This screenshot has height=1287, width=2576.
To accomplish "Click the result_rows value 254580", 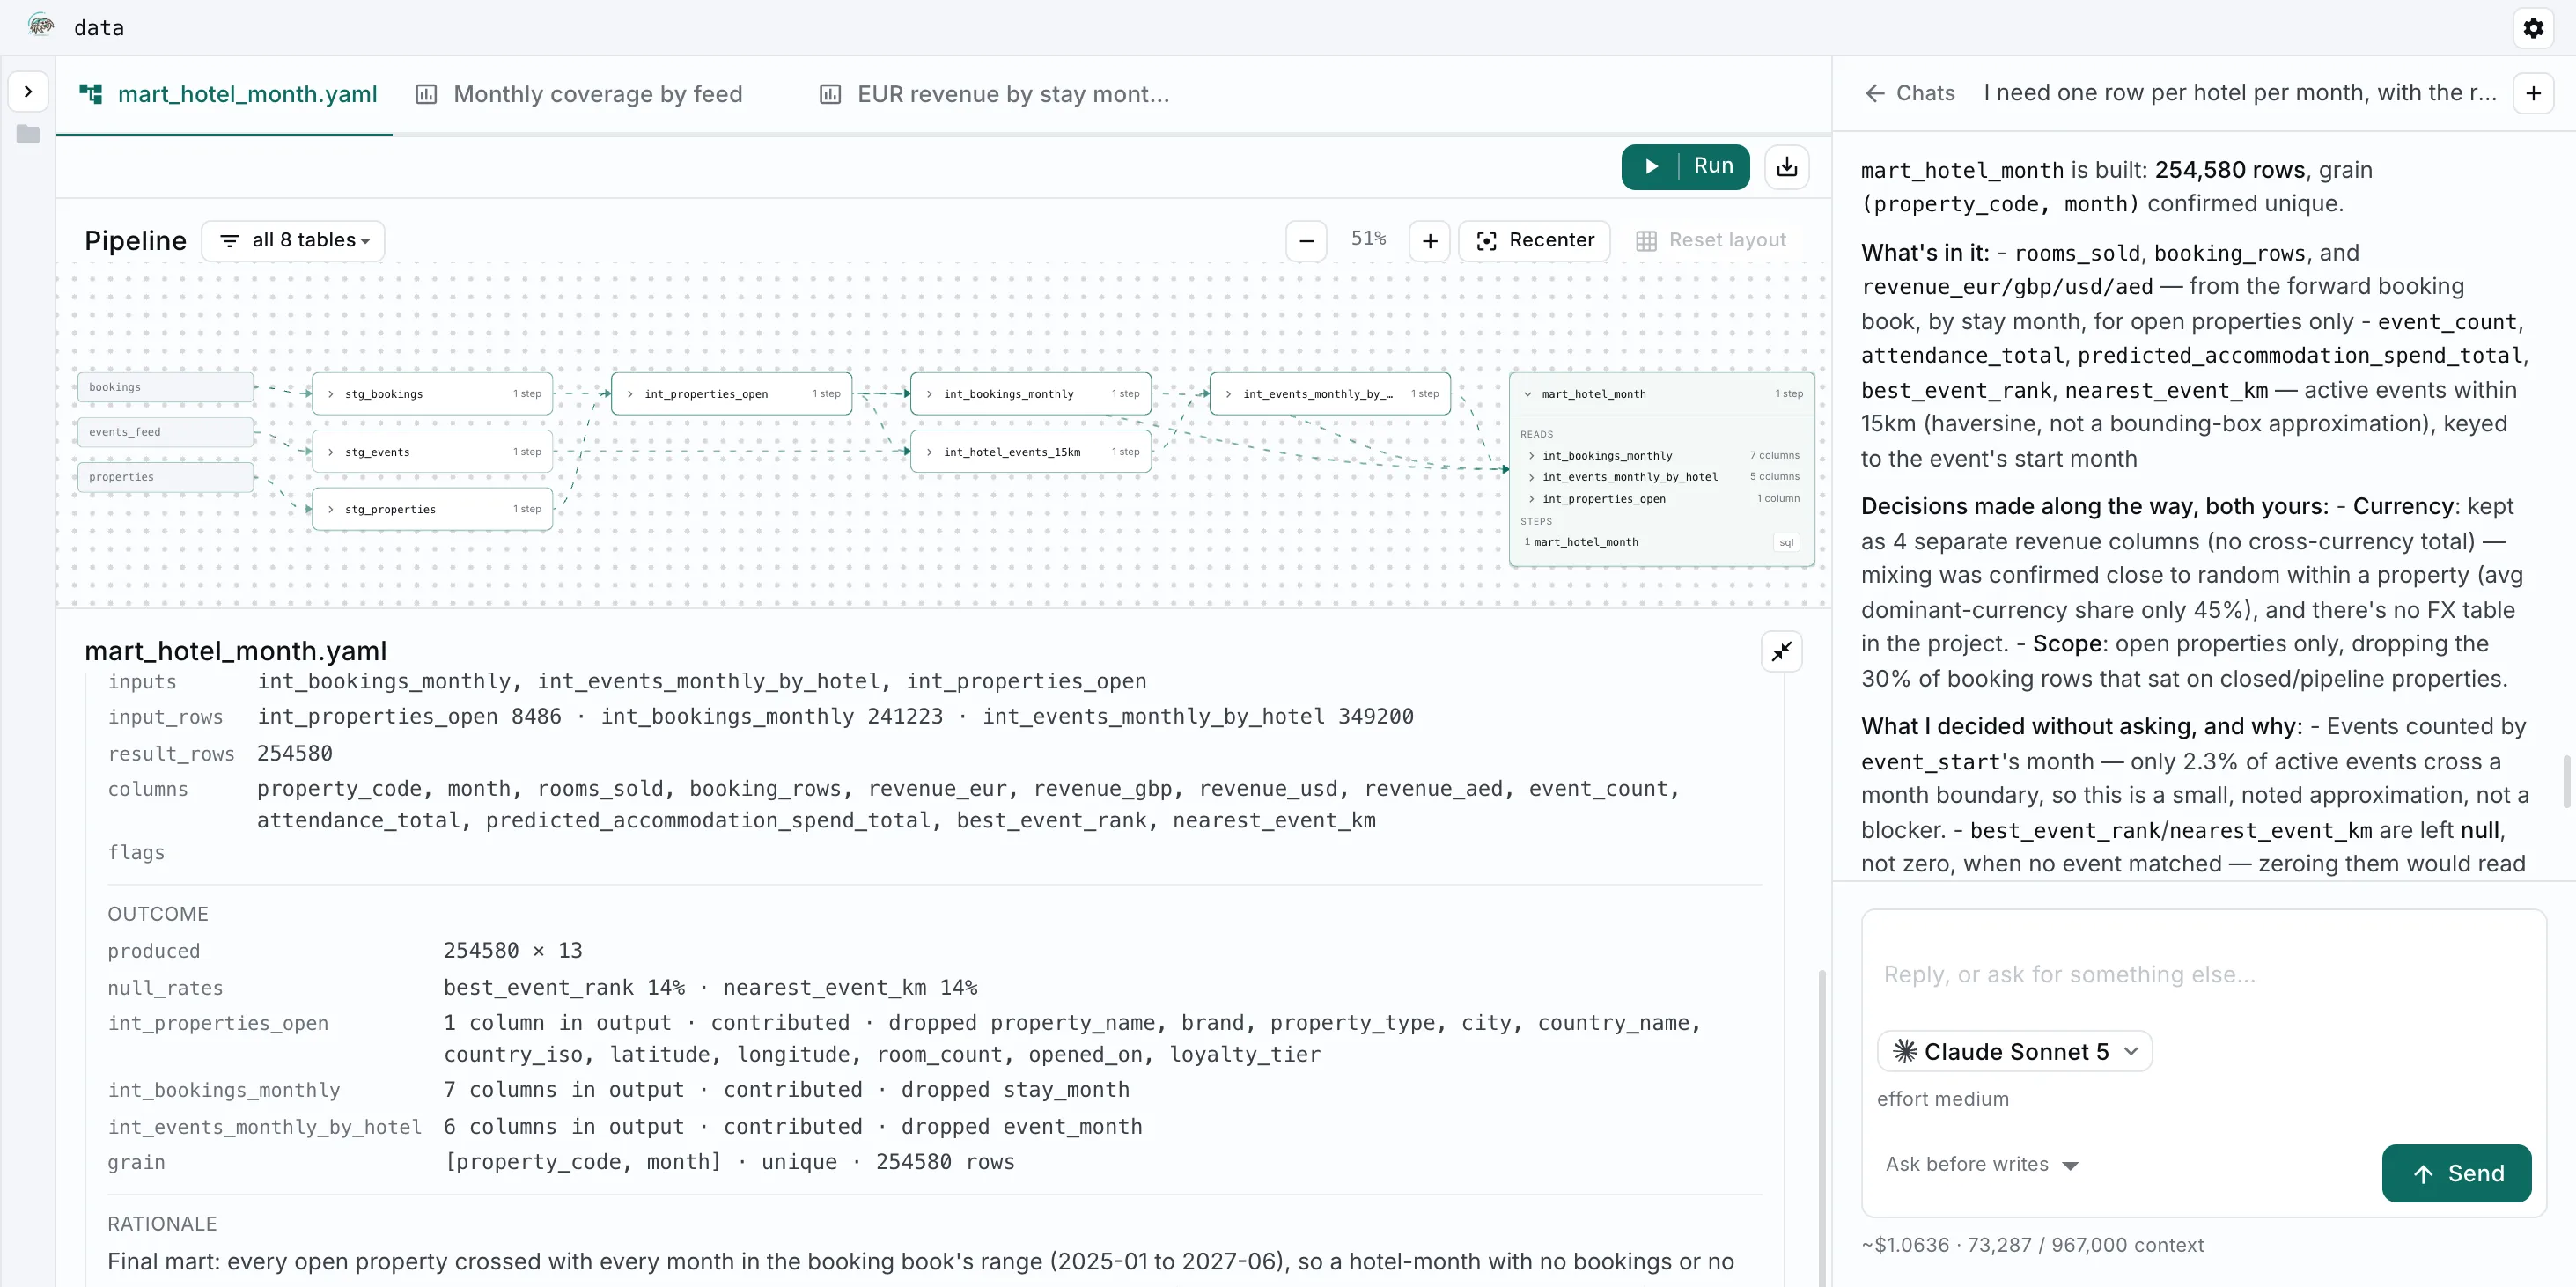I will click(x=294, y=753).
